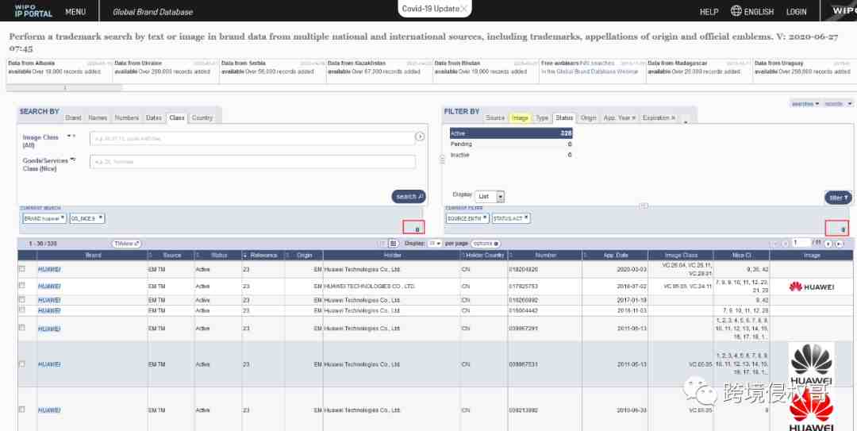857x431 pixels.
Task: Open the Source filter tab
Action: click(495, 118)
